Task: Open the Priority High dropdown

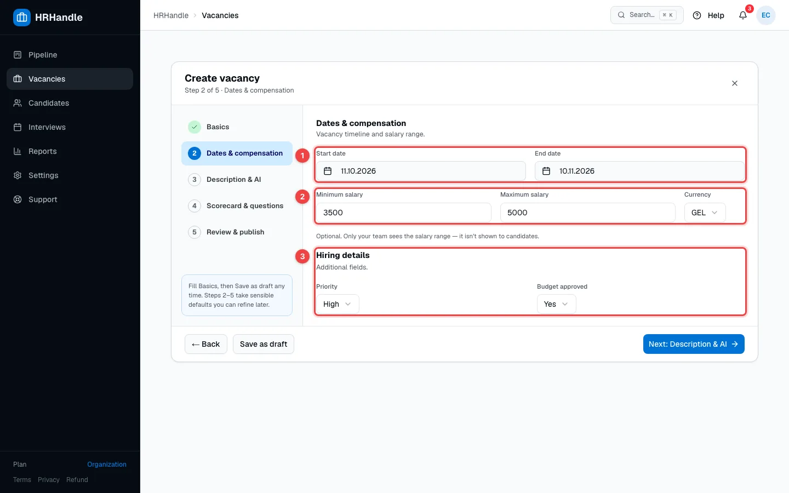Action: 338,304
